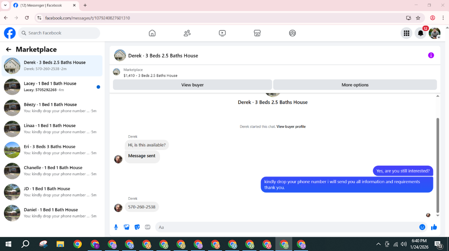Open Linaa 1 Bed 1 Bath conversation
The height and width of the screenshot is (251, 449).
52,129
